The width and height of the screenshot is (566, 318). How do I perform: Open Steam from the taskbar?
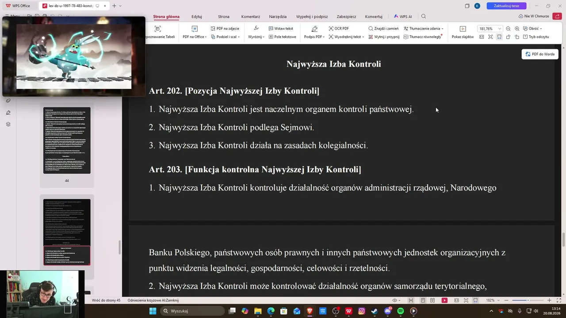pos(375,311)
